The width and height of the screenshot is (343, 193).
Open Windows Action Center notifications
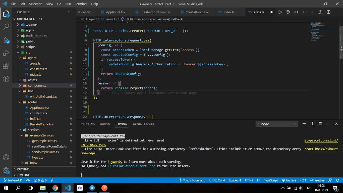point(335,188)
